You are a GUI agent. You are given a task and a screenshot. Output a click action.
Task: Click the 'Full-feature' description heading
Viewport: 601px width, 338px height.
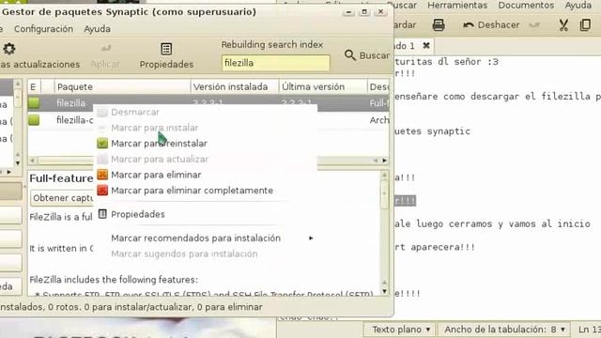(x=61, y=178)
